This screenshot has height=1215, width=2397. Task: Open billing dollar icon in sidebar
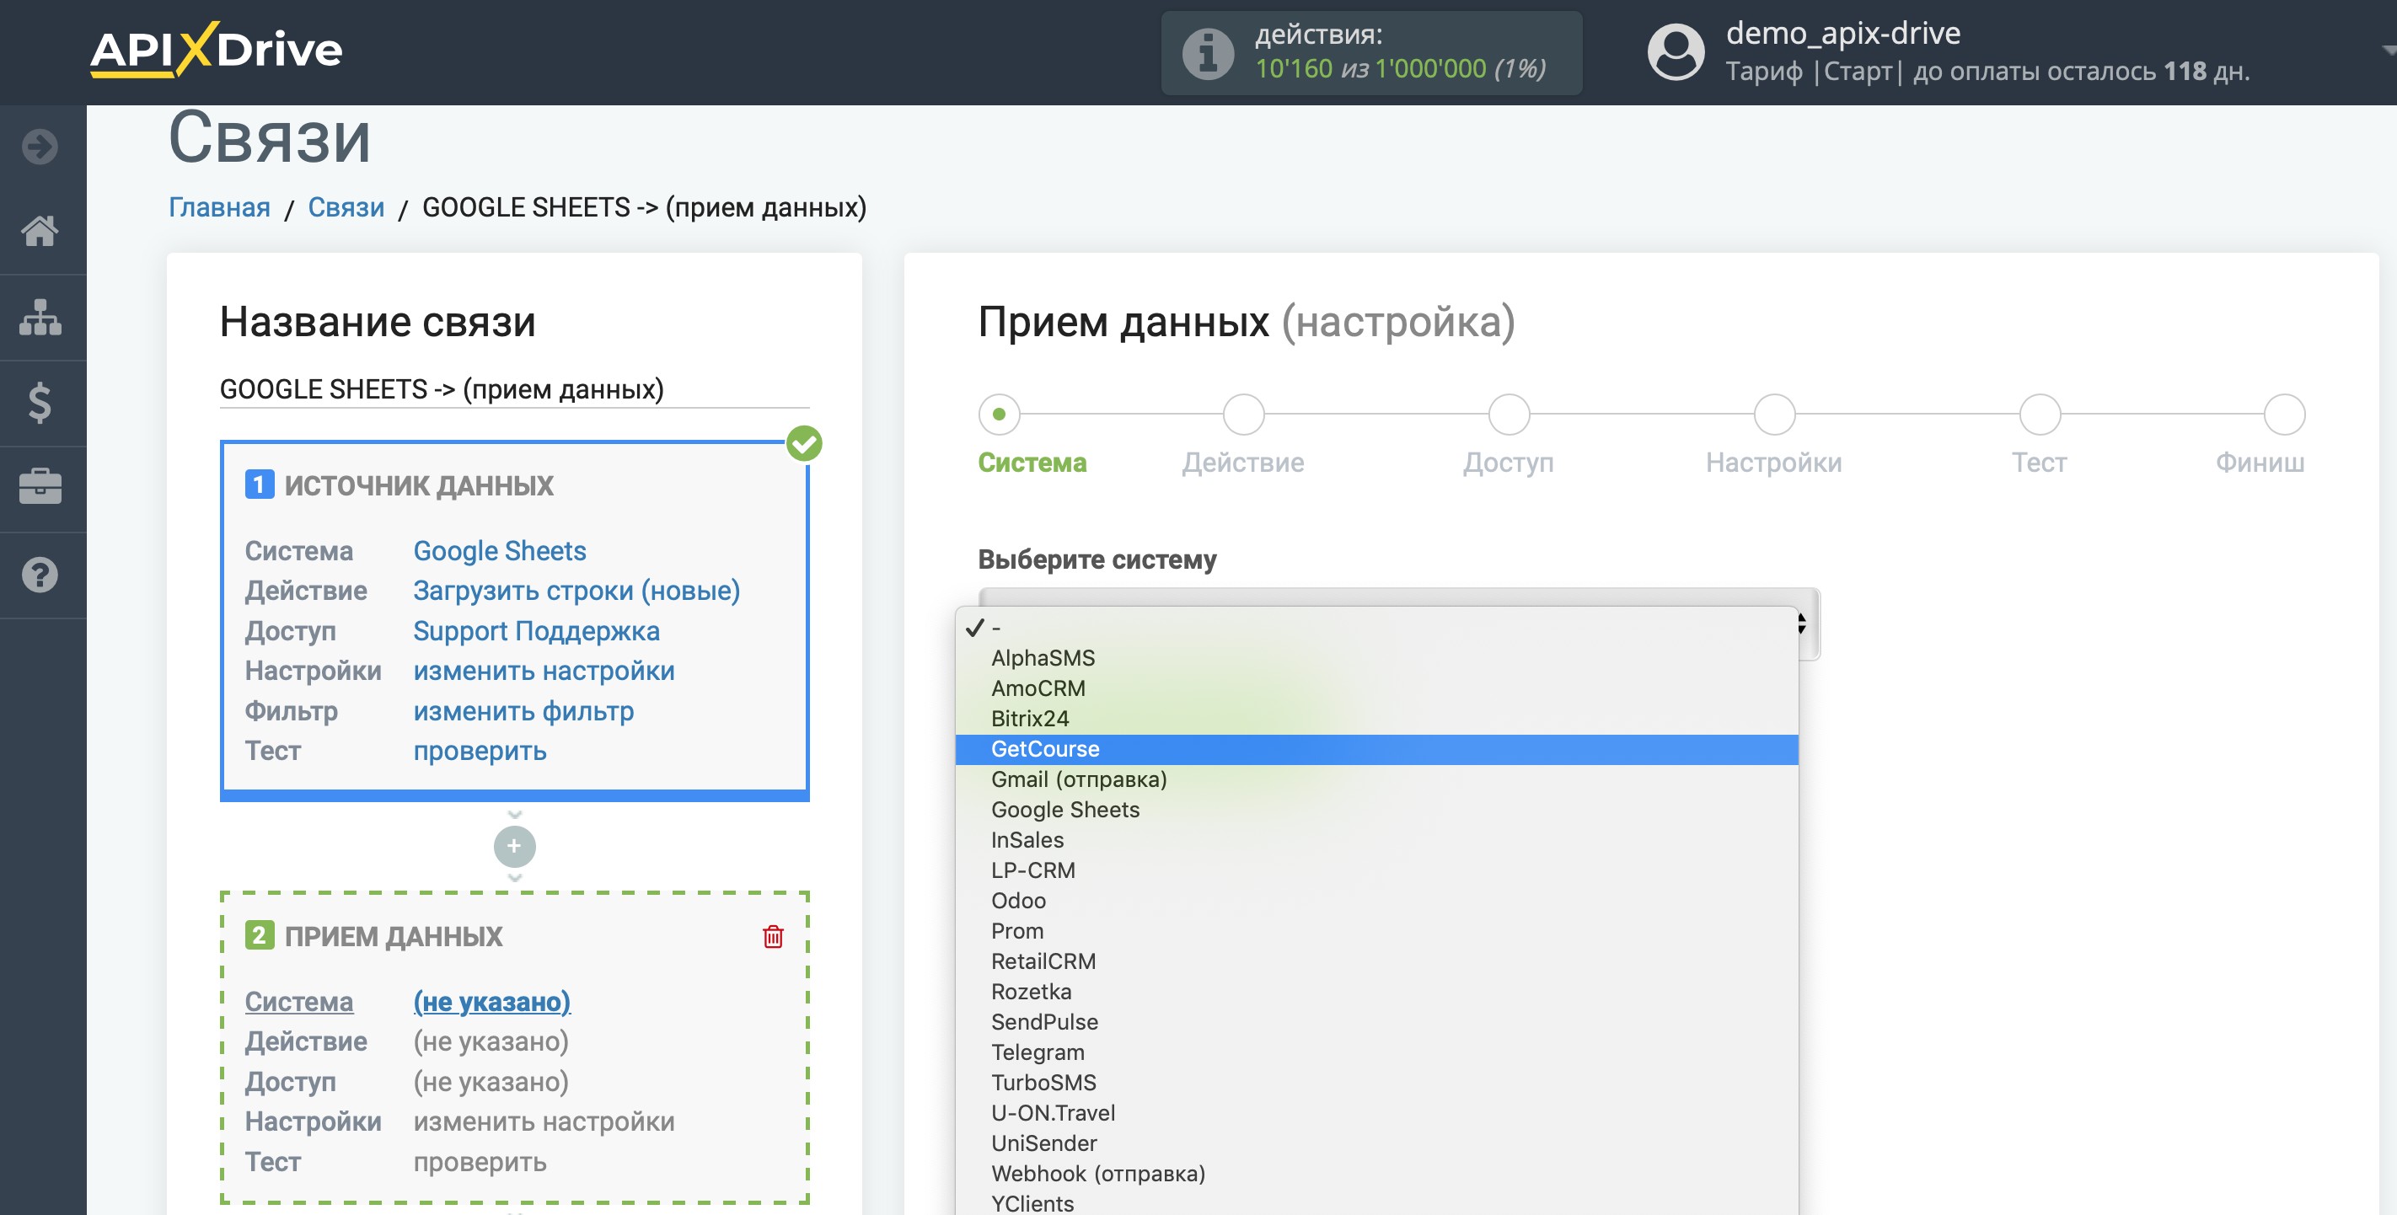point(40,403)
